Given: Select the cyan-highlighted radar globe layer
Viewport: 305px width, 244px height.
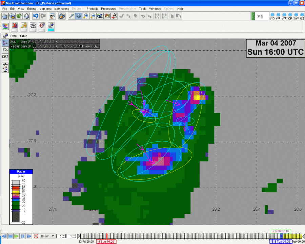Looking at the screenshot, I should [x=51, y=27].
